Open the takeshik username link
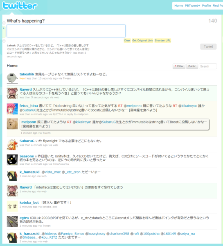The image size is (223, 246). (27, 74)
